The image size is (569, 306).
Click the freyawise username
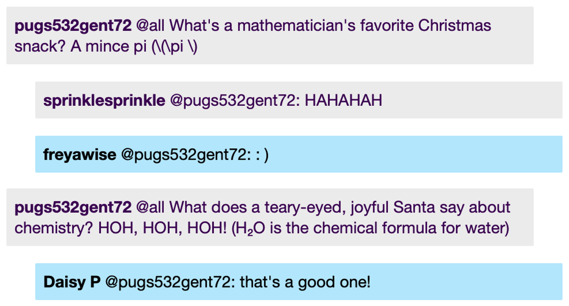click(x=80, y=155)
